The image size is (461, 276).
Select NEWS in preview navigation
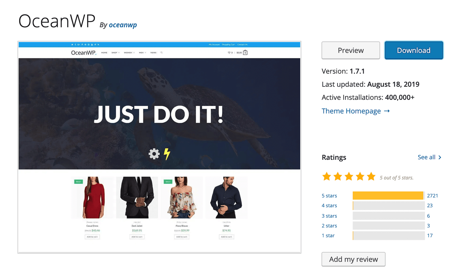pyautogui.click(x=153, y=53)
